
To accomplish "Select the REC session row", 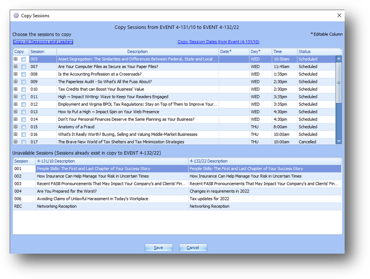I will pos(177,206).
